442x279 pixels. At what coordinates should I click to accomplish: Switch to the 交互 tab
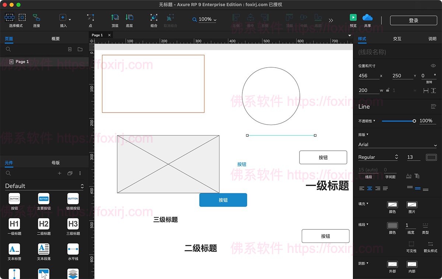(x=397, y=38)
